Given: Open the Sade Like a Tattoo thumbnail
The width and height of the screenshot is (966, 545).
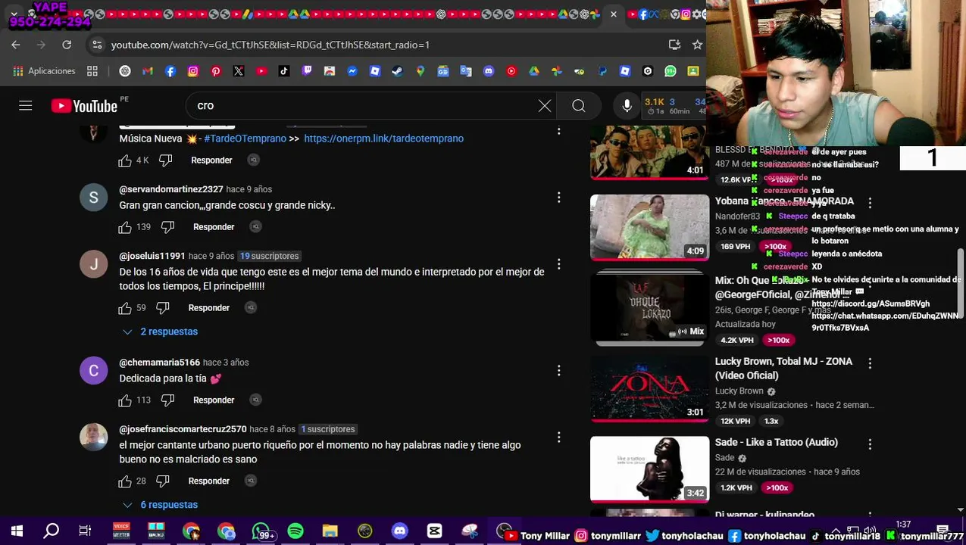Looking at the screenshot, I should tap(649, 469).
